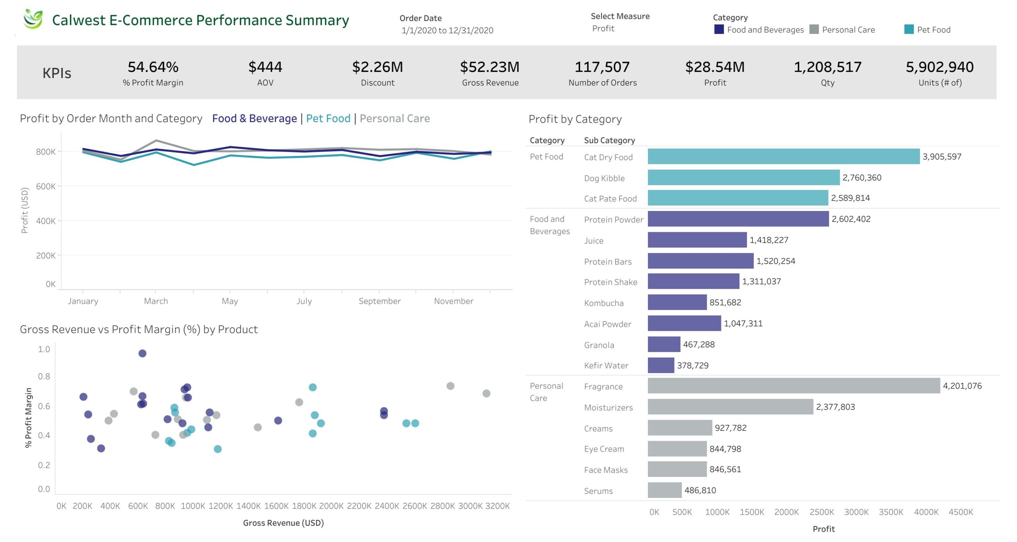Select the Fragrance profit bar
The width and height of the screenshot is (1017, 542).
tap(793, 386)
